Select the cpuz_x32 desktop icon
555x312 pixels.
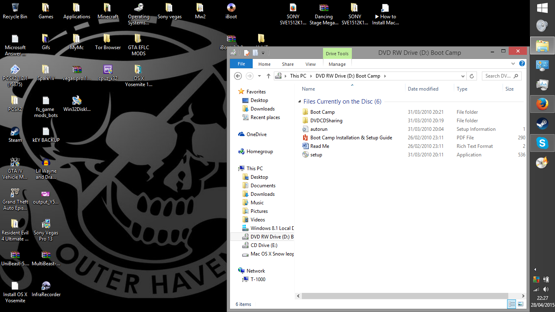click(108, 73)
